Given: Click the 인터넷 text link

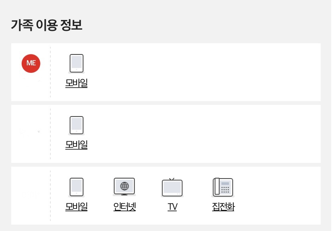Looking at the screenshot, I should (x=125, y=207).
